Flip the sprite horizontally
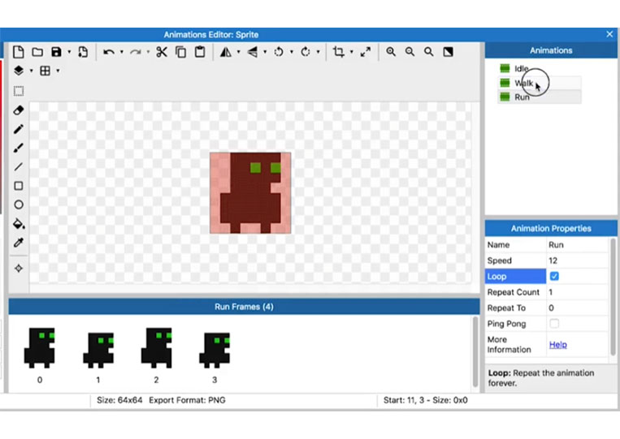The width and height of the screenshot is (620, 439). (x=226, y=52)
